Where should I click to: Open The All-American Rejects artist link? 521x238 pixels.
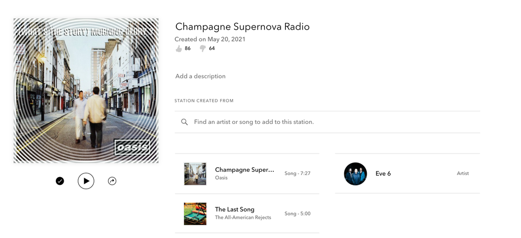tap(243, 217)
